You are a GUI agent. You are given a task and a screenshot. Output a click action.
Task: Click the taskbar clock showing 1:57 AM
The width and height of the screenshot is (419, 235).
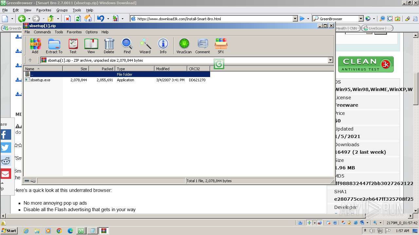coord(402,231)
